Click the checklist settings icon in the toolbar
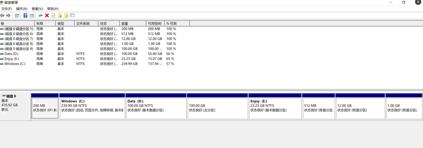The width and height of the screenshot is (423, 148). 72,16
